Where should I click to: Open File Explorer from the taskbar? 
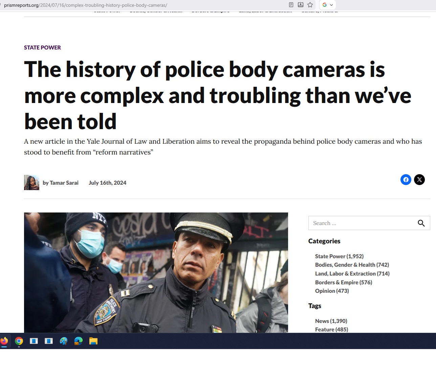pyautogui.click(x=93, y=341)
